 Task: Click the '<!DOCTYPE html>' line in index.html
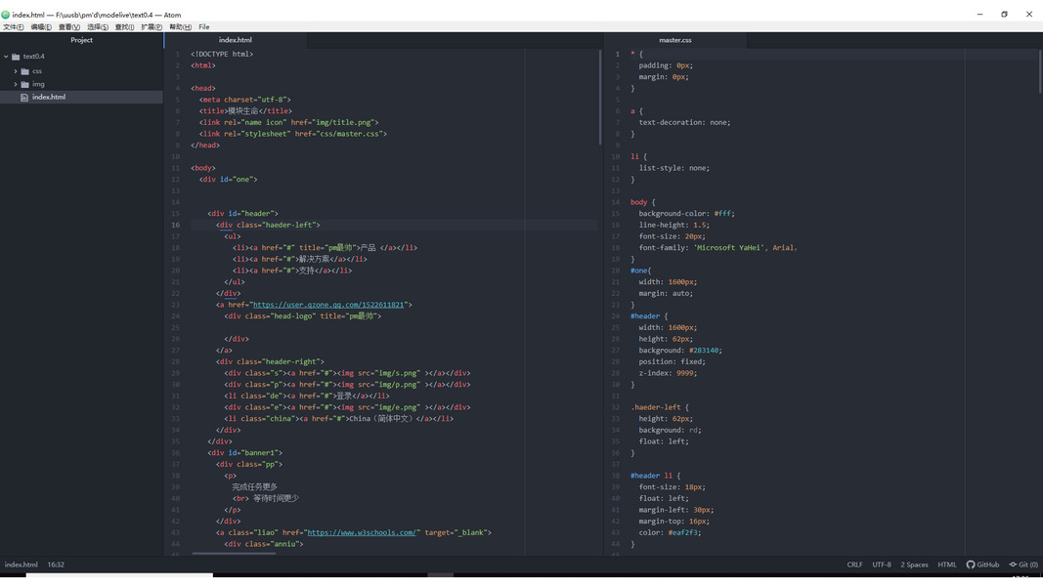(222, 55)
